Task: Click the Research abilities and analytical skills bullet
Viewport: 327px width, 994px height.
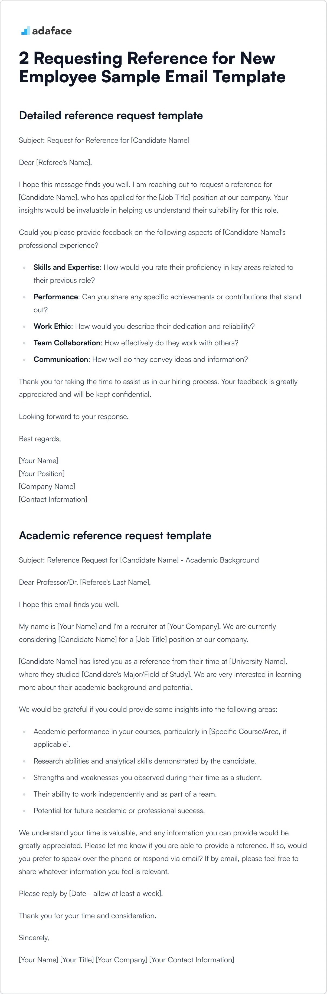Action: [x=145, y=761]
